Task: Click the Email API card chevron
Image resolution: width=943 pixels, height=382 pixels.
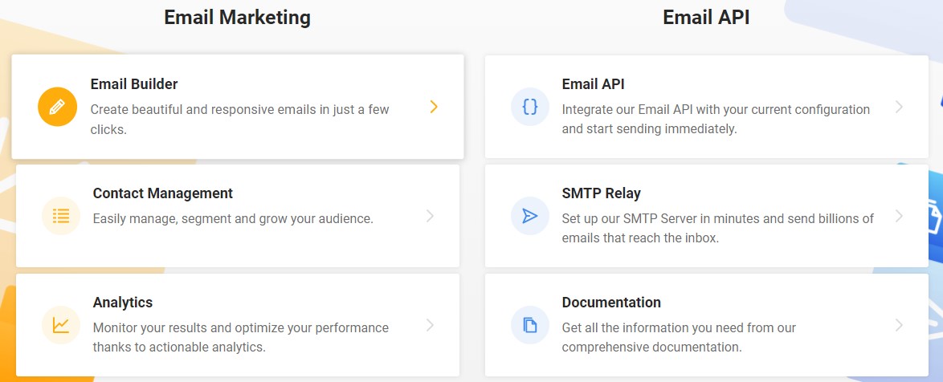Action: pos(899,107)
